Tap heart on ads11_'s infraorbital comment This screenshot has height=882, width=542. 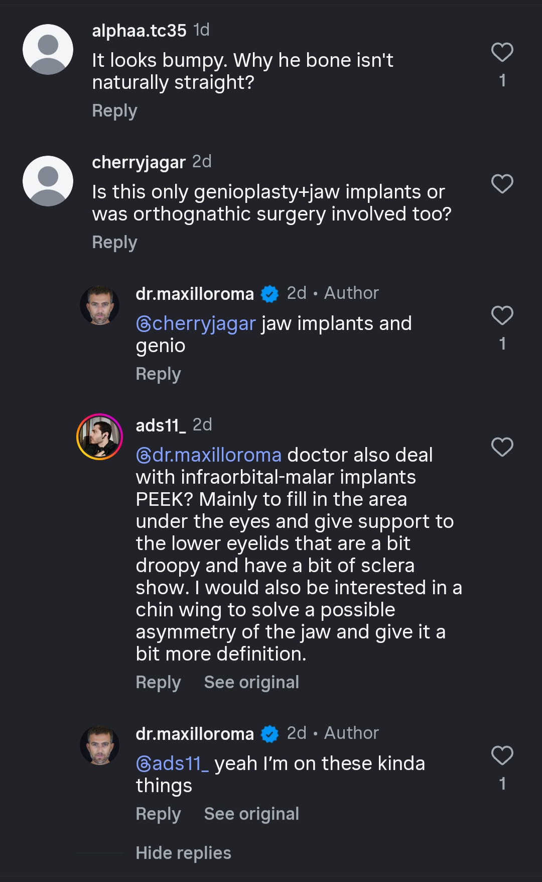pyautogui.click(x=502, y=447)
